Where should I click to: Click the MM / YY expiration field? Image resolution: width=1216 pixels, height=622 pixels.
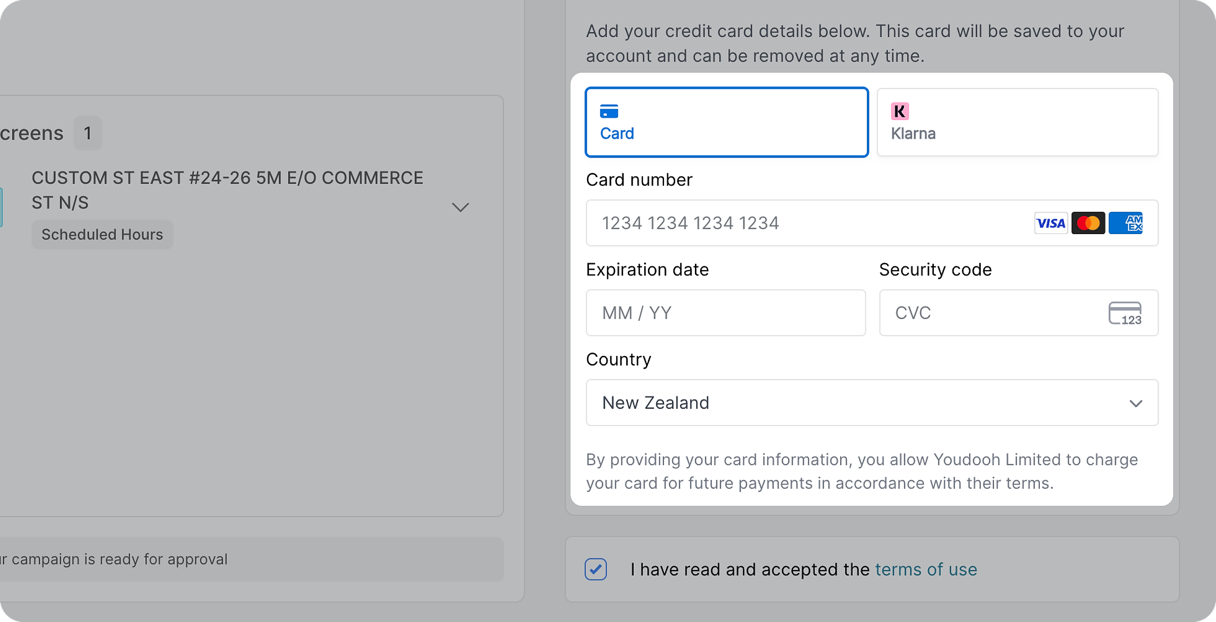click(725, 313)
